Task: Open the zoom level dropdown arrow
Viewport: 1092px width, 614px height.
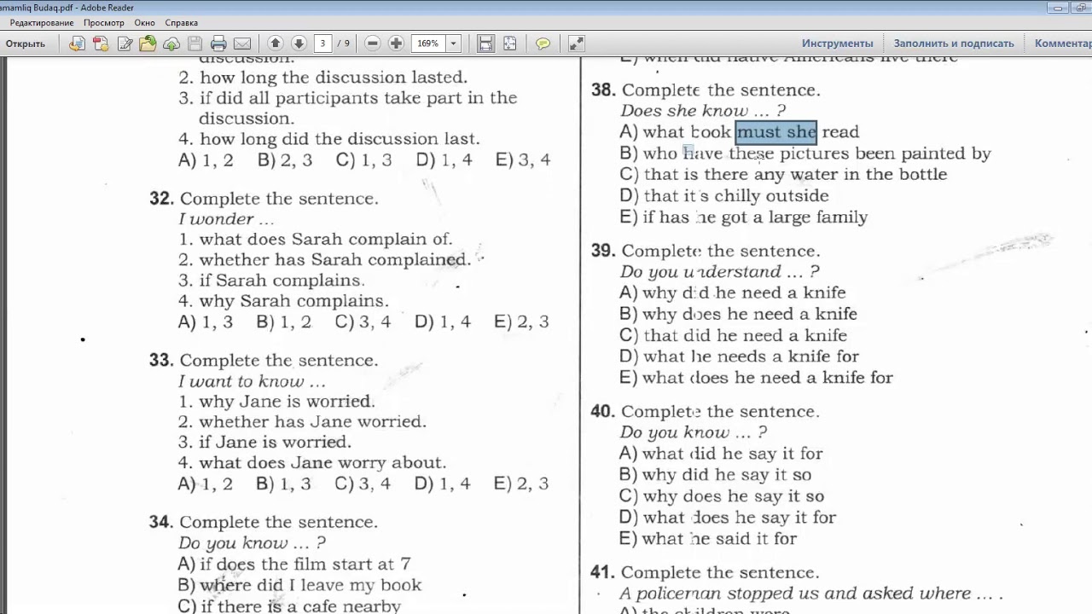Action: (x=453, y=43)
